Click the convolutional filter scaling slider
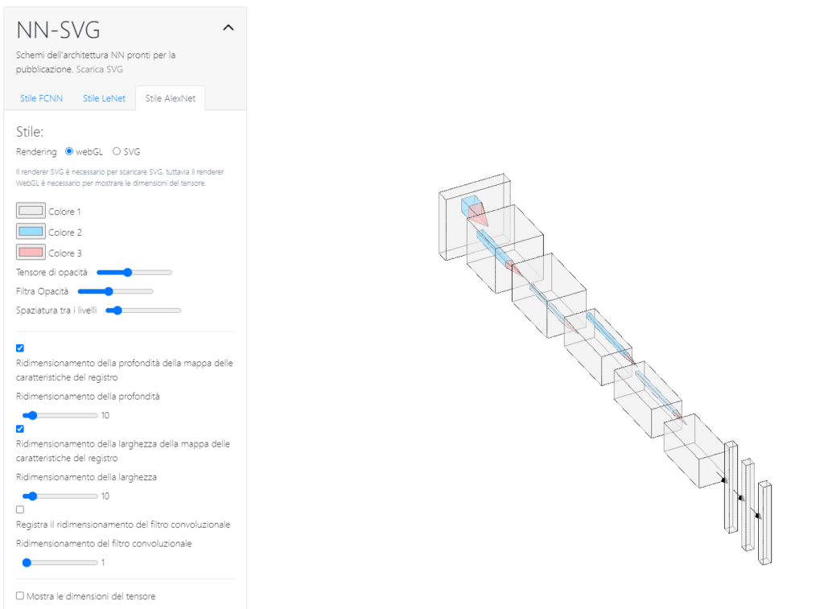The image size is (824, 609). 60,563
